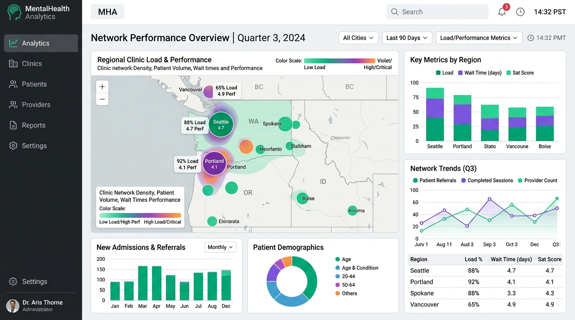Click the MHA button in the header
The image size is (575, 320).
tap(108, 12)
